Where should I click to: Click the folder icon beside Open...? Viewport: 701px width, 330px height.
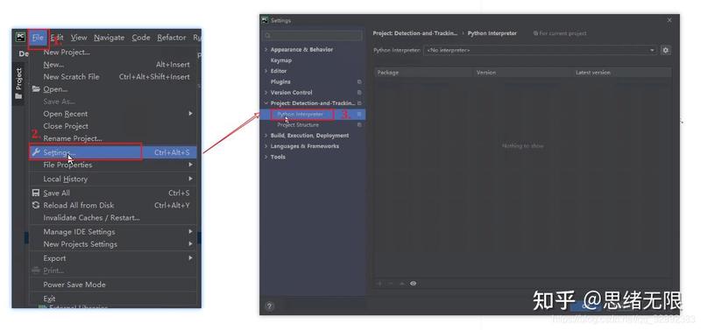pos(36,89)
